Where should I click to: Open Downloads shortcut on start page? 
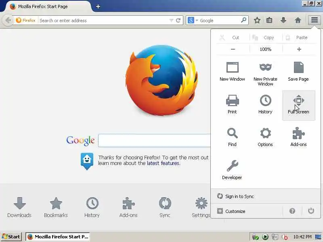pos(19,207)
